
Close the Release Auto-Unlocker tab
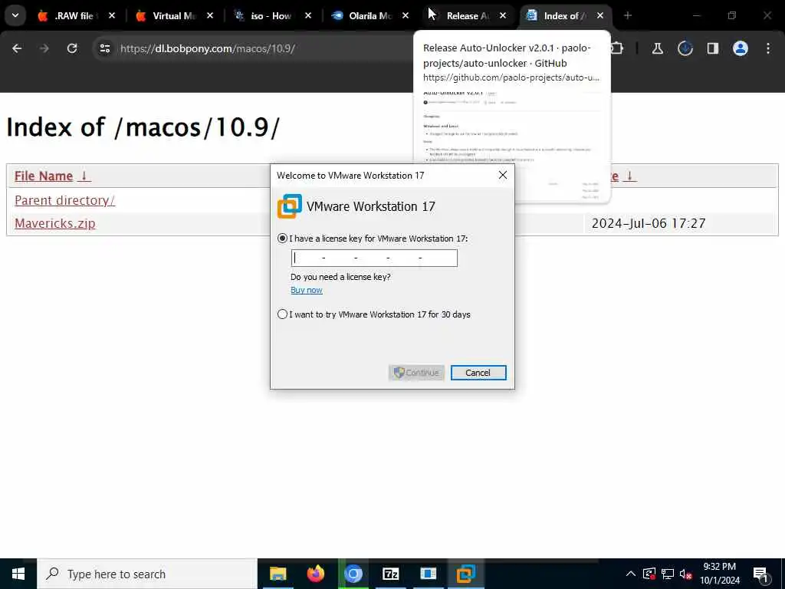click(x=503, y=15)
